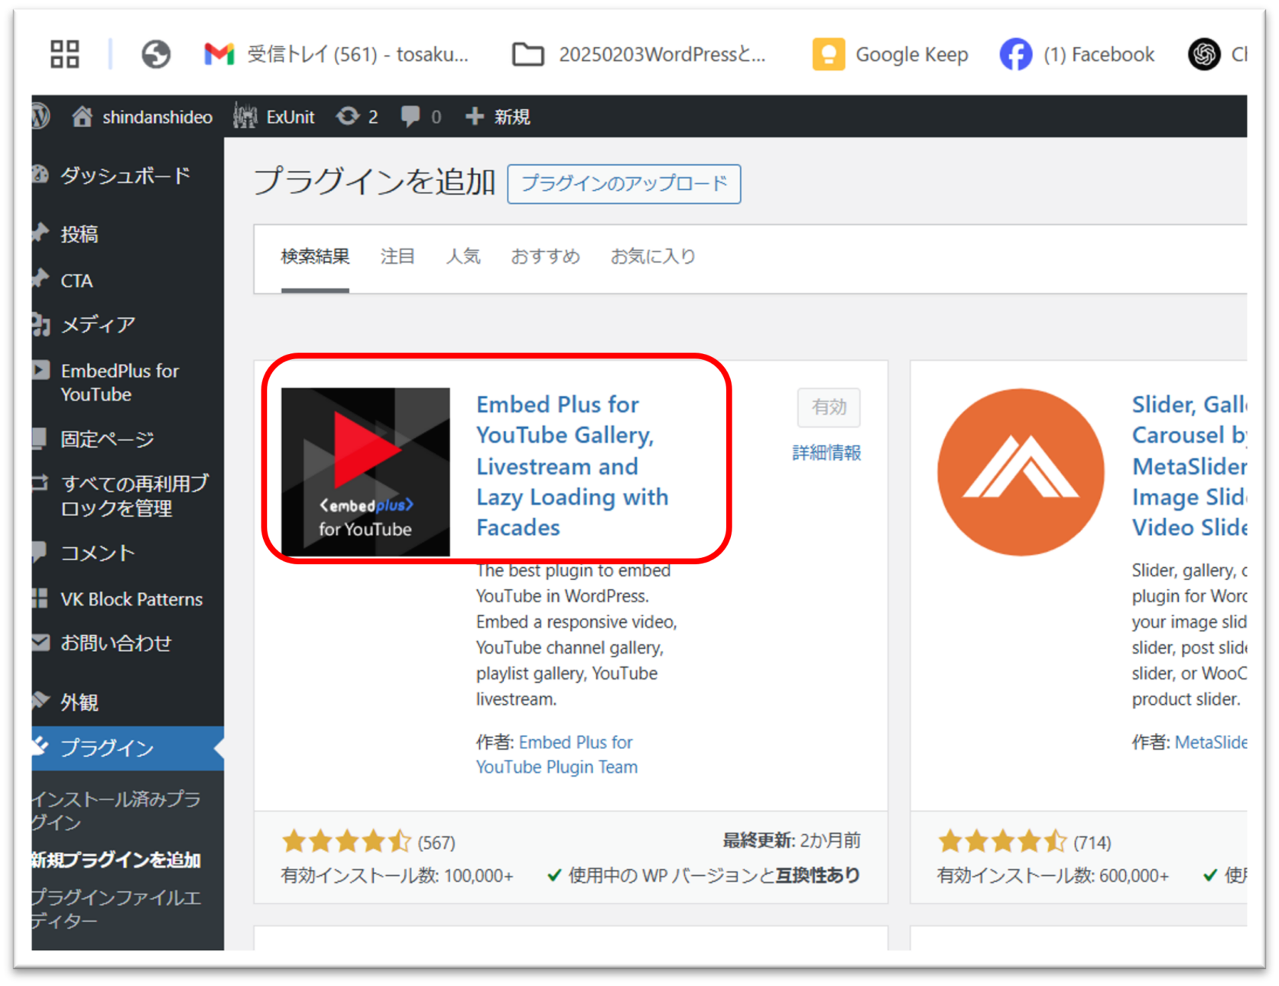Switch to the おすすめ tab
This screenshot has width=1279, height=986.
pos(545,257)
